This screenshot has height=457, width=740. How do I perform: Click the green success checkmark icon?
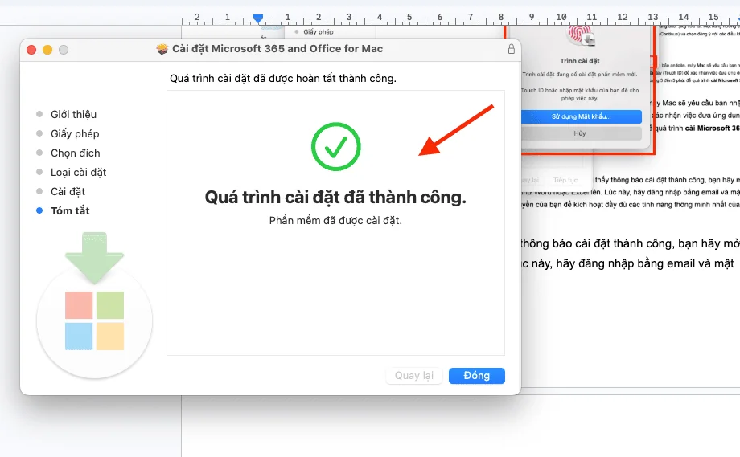pos(335,146)
